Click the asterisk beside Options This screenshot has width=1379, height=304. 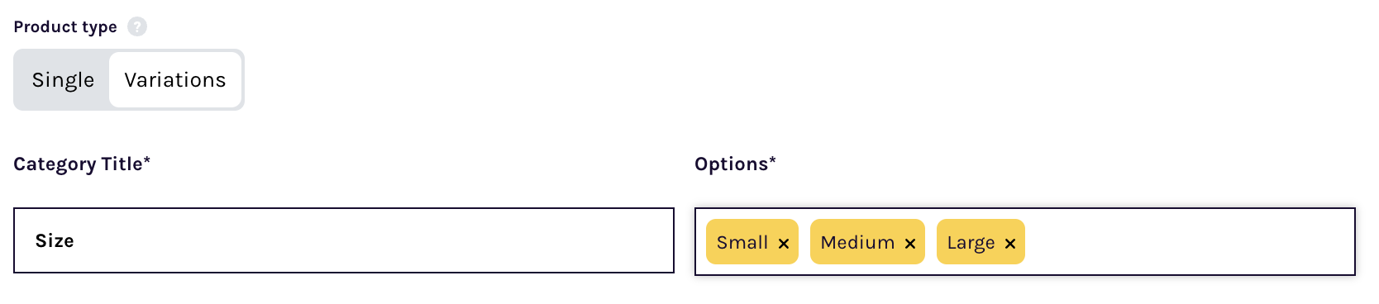click(x=772, y=159)
